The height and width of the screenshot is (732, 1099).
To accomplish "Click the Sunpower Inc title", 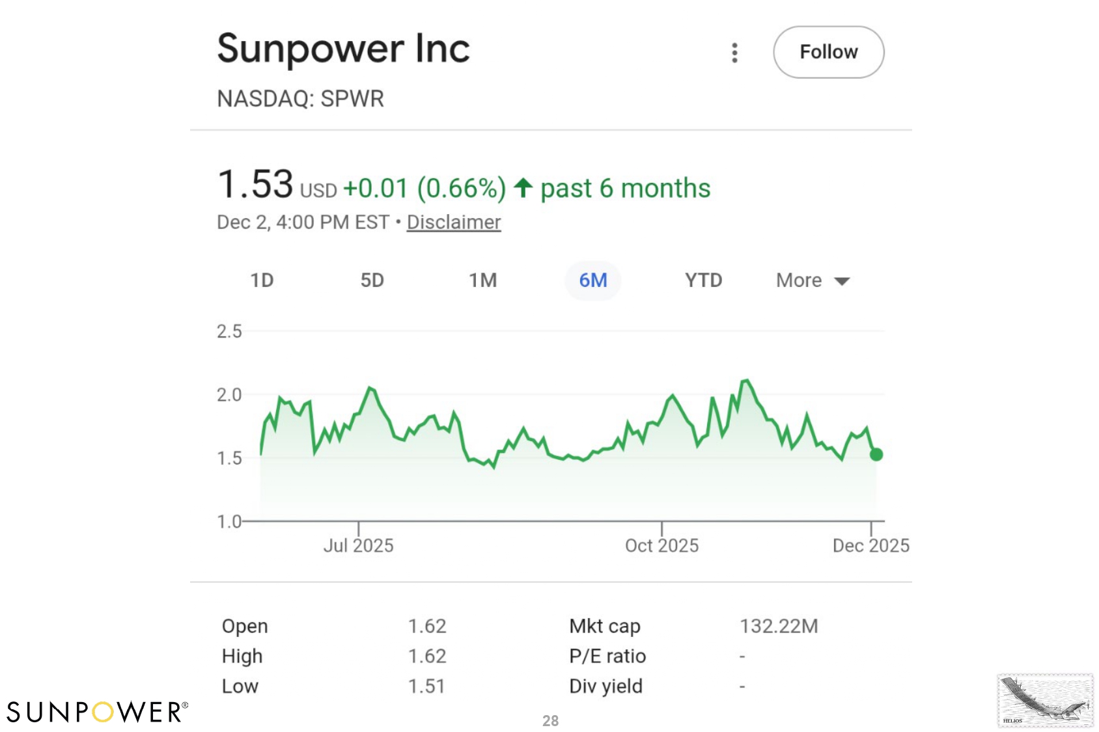I will click(x=343, y=49).
